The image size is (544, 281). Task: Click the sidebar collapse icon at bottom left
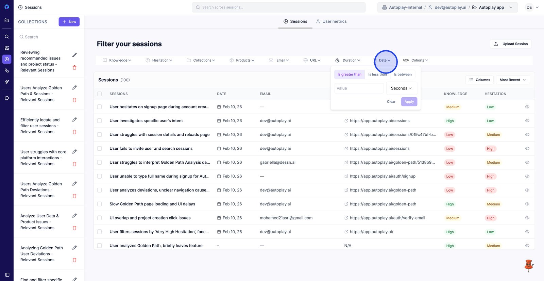(7, 275)
